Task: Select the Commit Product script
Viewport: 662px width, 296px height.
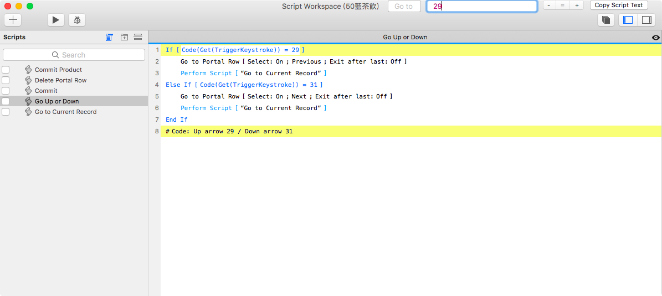Action: pos(58,70)
